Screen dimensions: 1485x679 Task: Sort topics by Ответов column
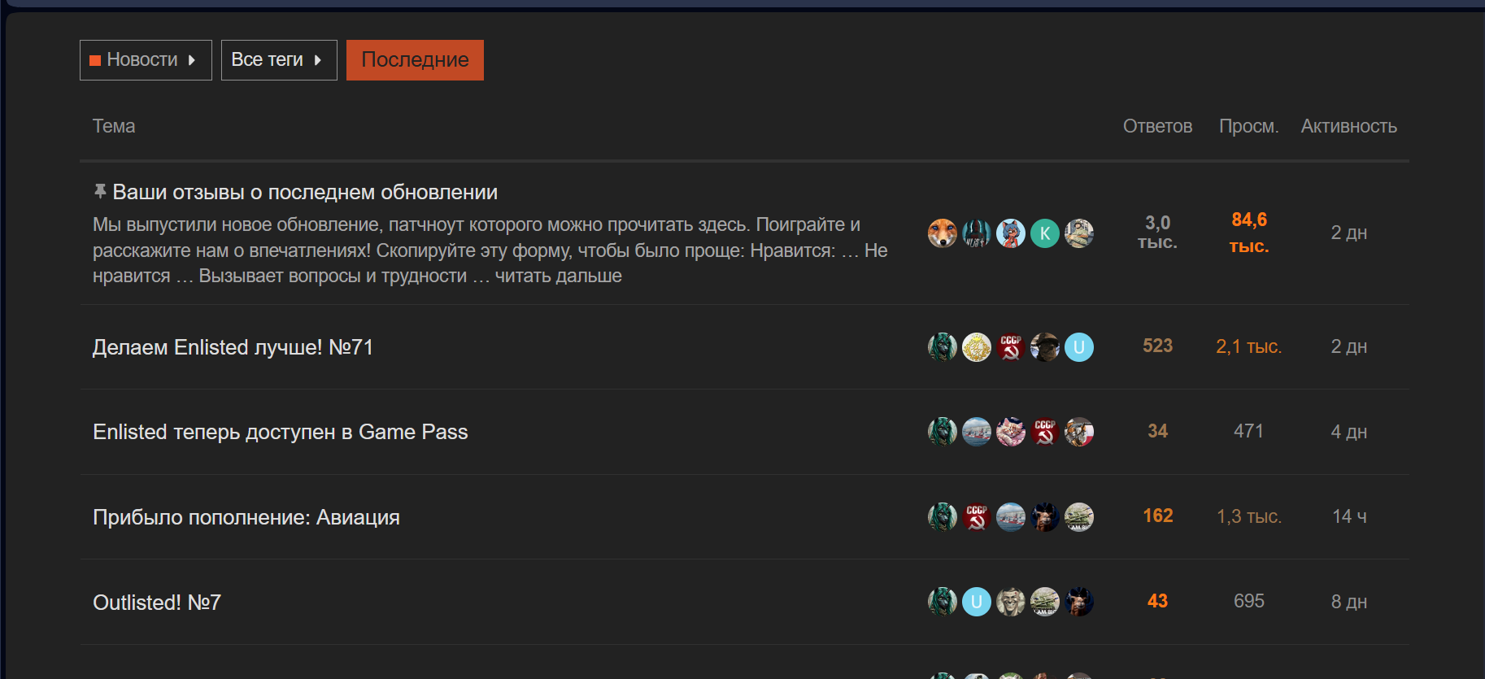point(1157,126)
